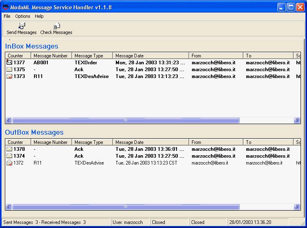Click counter 1377 in InBox
The height and width of the screenshot is (228, 307).
pos(19,63)
